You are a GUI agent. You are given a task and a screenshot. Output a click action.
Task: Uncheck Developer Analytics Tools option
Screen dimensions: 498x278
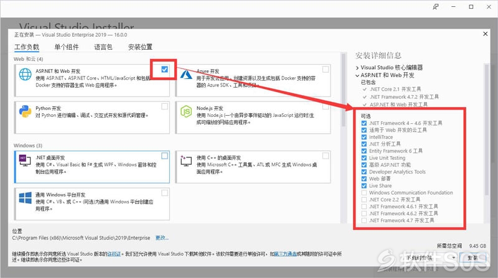click(364, 172)
